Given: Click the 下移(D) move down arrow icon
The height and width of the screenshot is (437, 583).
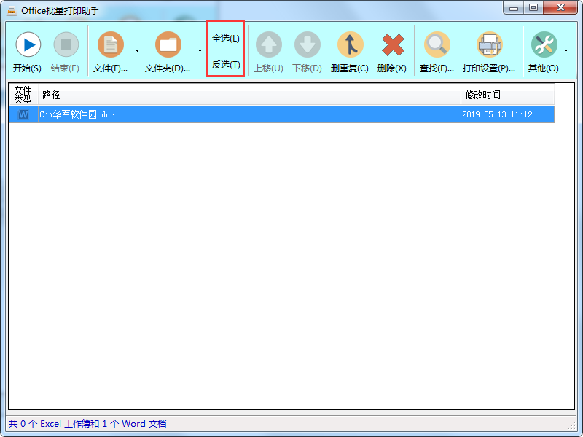Looking at the screenshot, I should tap(306, 44).
